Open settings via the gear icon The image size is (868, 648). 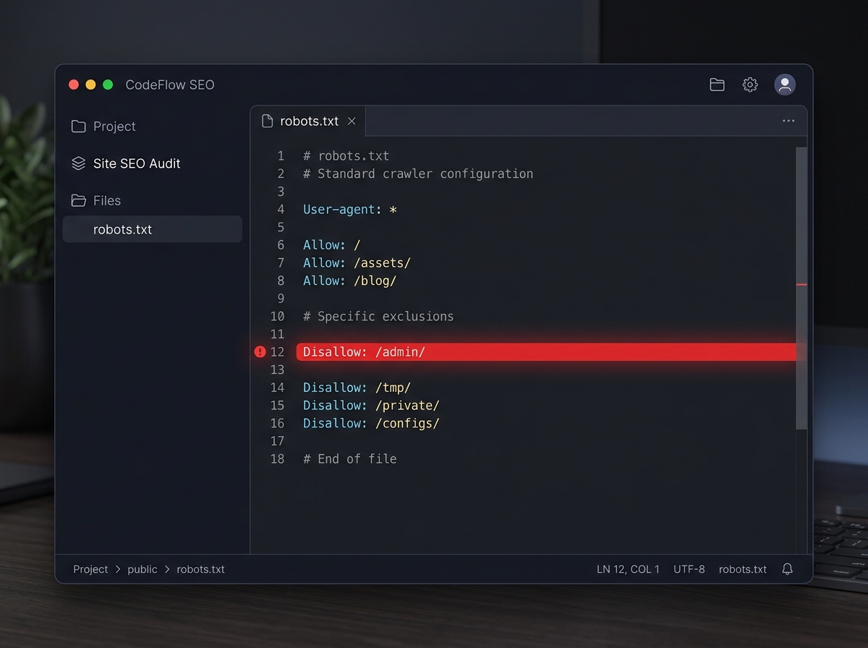coord(750,85)
